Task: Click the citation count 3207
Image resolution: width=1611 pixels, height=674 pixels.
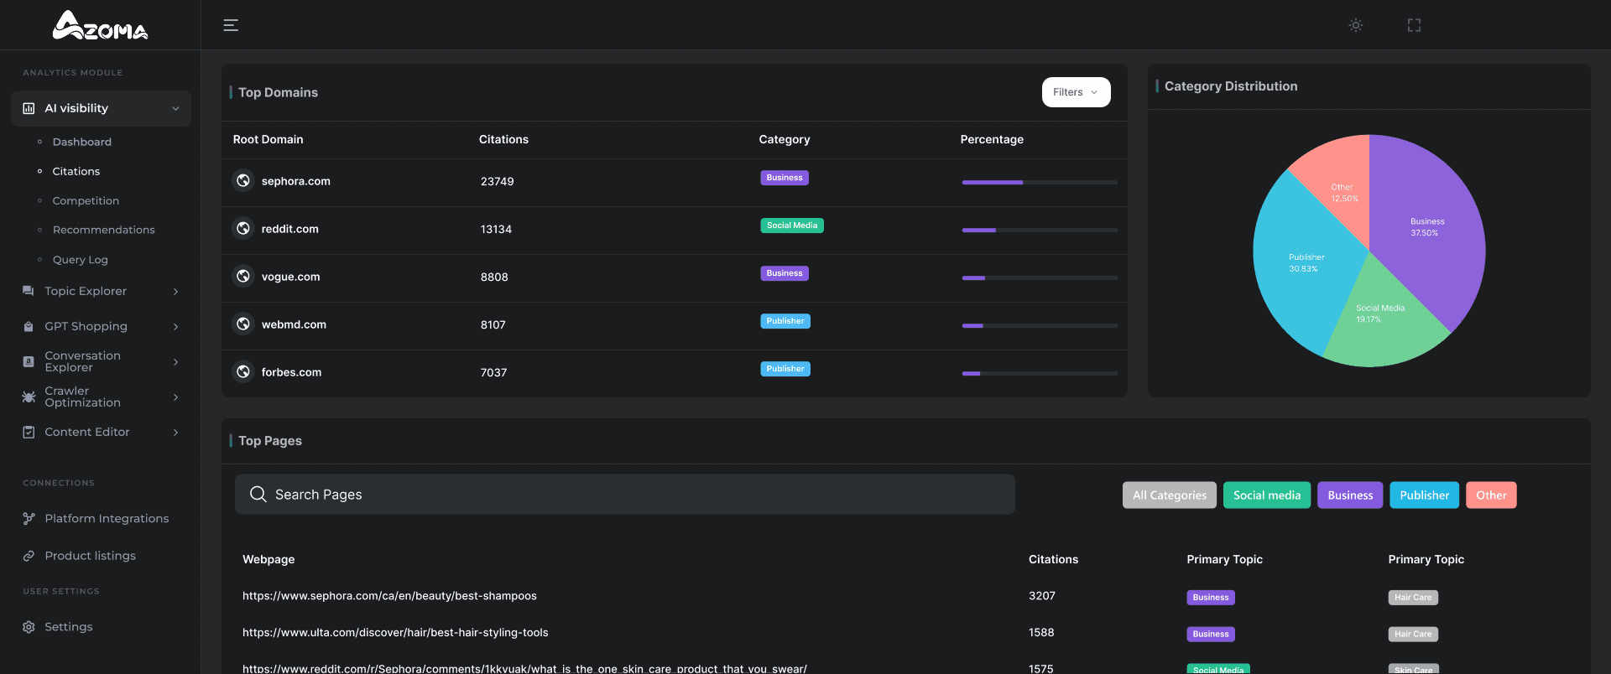Action: pos(1042,596)
